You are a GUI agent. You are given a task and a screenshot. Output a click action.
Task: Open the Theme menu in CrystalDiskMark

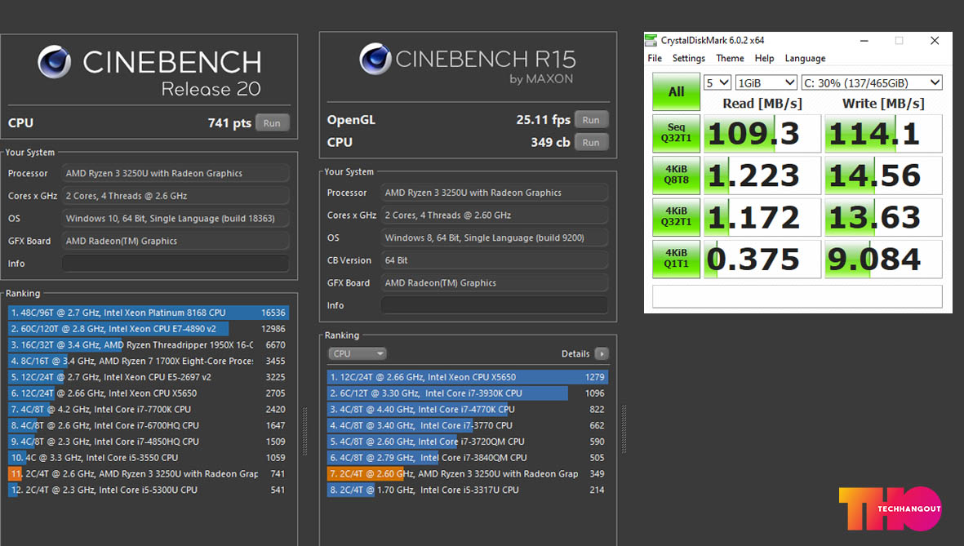click(730, 59)
